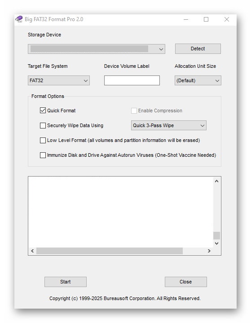Click the log vertical scrollbar down arrow
251x323 pixels.
[216, 243]
